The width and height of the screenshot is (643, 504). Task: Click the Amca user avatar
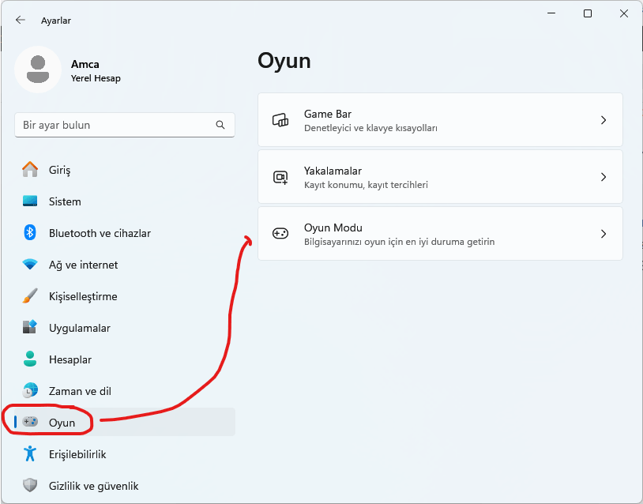[38, 70]
